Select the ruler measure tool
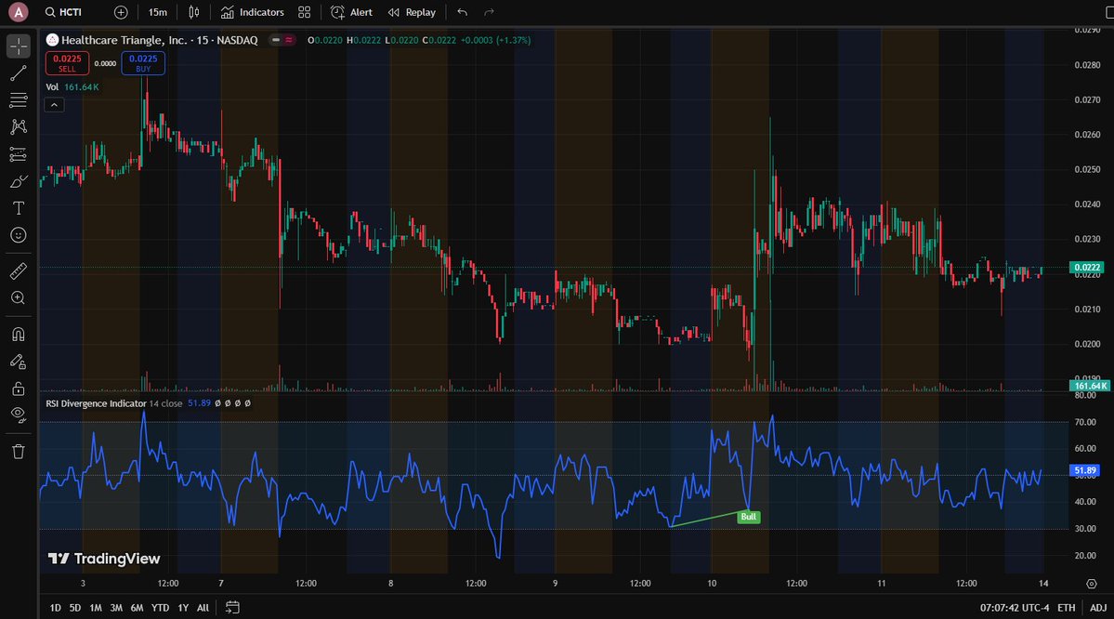 point(19,270)
